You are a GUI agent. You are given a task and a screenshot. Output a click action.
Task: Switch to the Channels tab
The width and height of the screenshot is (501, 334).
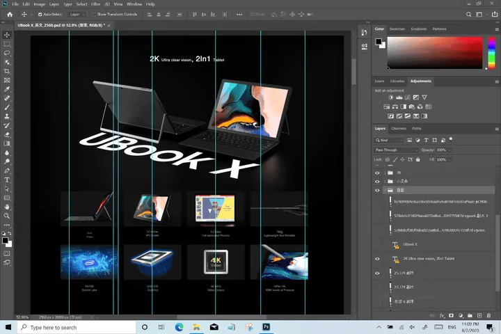click(x=399, y=129)
